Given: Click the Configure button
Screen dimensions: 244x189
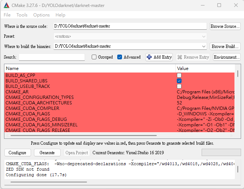Looking at the screenshot, I should point(18,153).
